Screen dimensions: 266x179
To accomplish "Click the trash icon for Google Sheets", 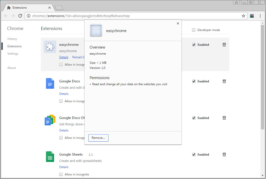I will click(224, 155).
